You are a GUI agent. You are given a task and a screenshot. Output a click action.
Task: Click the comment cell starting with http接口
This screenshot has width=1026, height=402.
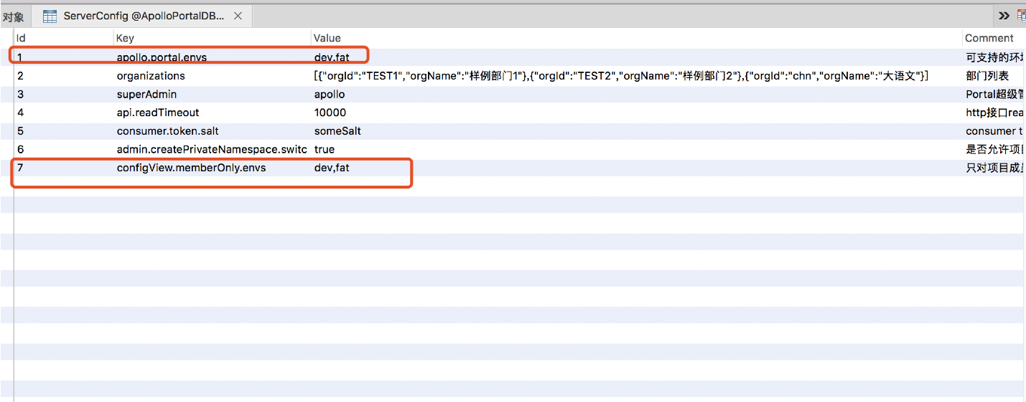pyautogui.click(x=994, y=113)
